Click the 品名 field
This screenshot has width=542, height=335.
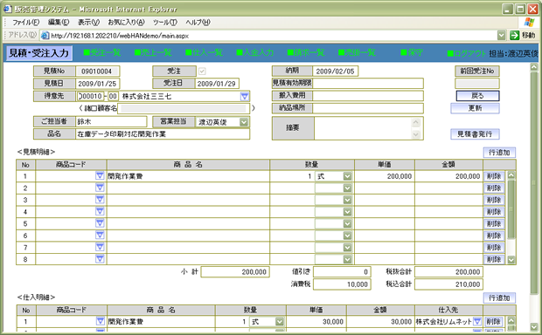coord(163,134)
